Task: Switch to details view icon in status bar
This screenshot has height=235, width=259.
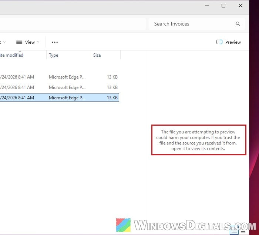Action: [x=234, y=230]
